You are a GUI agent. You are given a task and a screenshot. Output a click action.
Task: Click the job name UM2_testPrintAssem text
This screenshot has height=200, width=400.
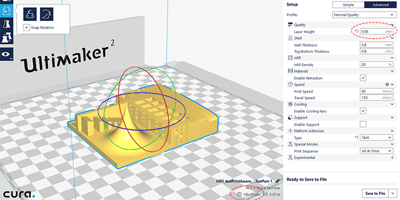click(x=244, y=181)
